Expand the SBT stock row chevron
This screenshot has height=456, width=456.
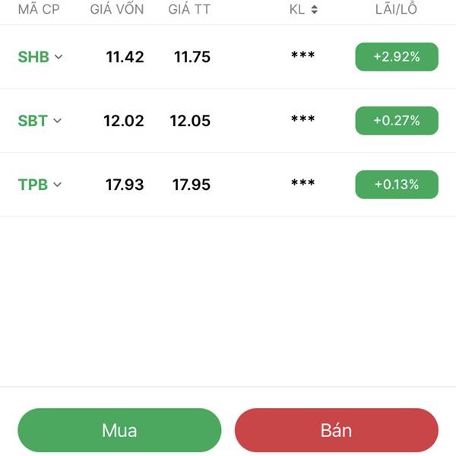pyautogui.click(x=58, y=120)
